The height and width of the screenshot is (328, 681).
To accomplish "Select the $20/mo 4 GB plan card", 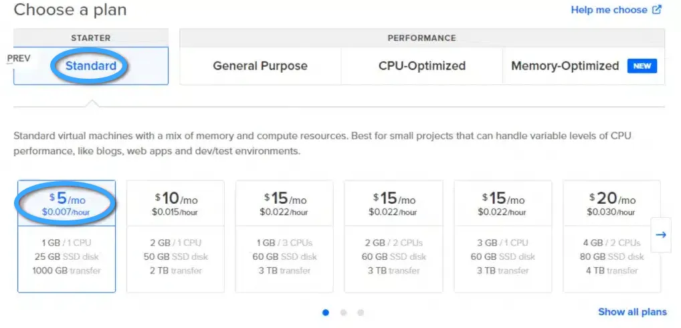I will [x=612, y=236].
